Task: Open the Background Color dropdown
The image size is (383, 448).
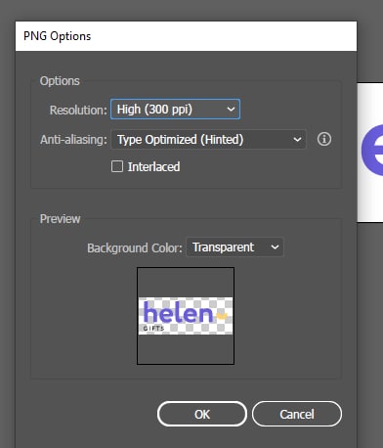Action: (x=234, y=247)
